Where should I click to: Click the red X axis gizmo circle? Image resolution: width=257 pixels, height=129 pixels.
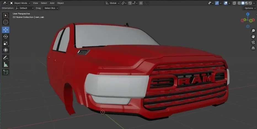click(253, 20)
